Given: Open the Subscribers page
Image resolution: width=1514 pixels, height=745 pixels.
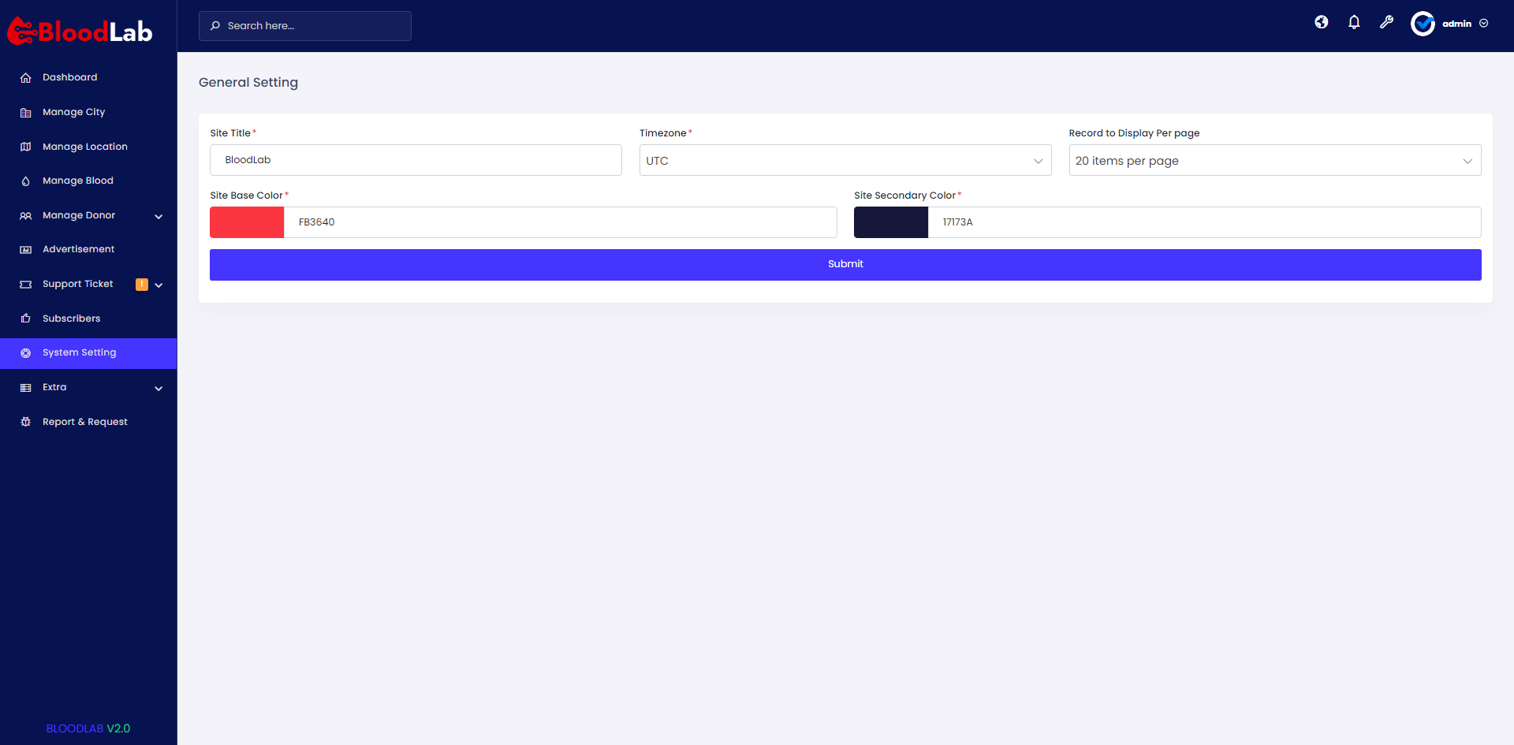Looking at the screenshot, I should (x=71, y=318).
